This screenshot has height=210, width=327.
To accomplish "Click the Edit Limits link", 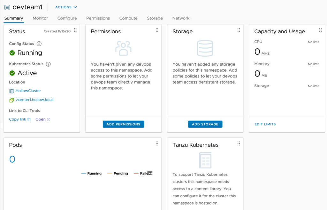I will 265,124.
